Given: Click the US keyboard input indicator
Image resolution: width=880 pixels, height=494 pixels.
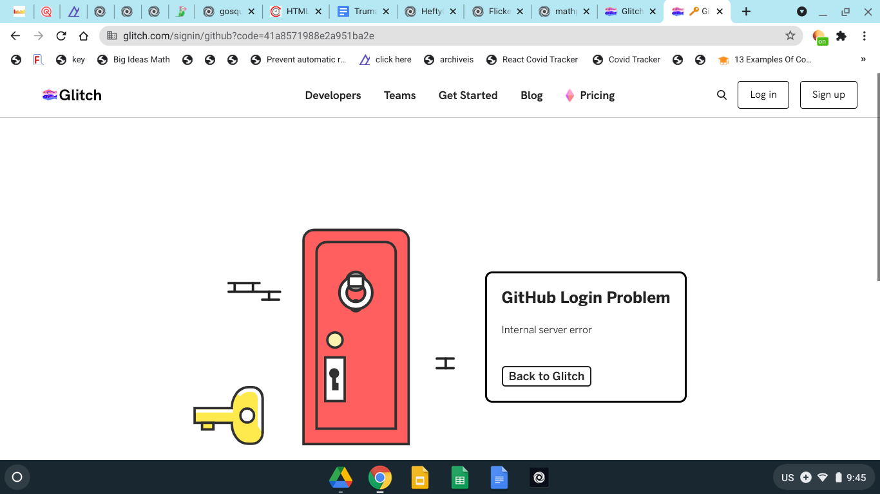Looking at the screenshot, I should (x=787, y=477).
